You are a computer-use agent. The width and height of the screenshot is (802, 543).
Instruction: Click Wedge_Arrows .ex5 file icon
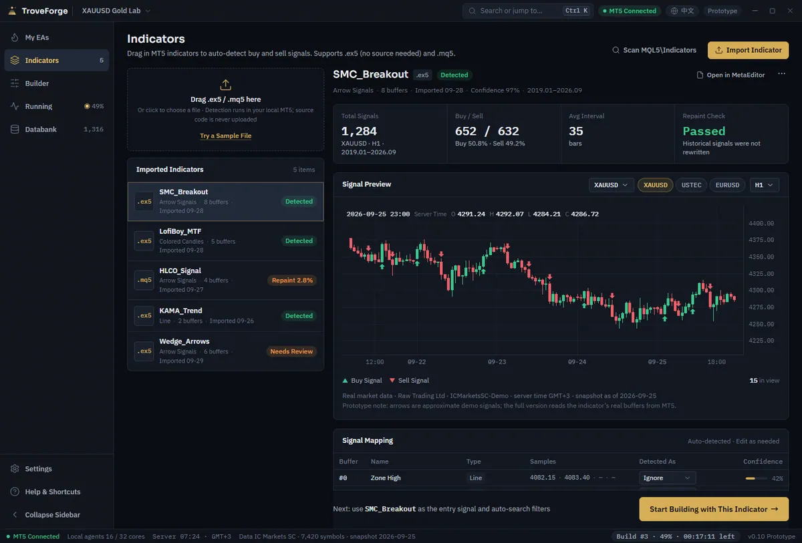pyautogui.click(x=144, y=351)
